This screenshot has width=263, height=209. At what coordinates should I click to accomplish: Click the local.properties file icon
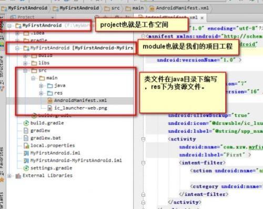coord(26,145)
